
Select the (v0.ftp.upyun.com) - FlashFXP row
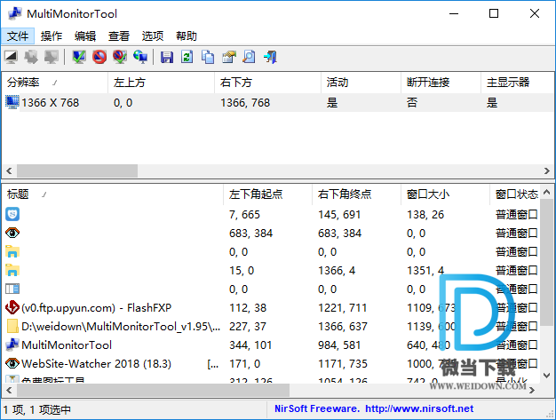tap(96, 307)
